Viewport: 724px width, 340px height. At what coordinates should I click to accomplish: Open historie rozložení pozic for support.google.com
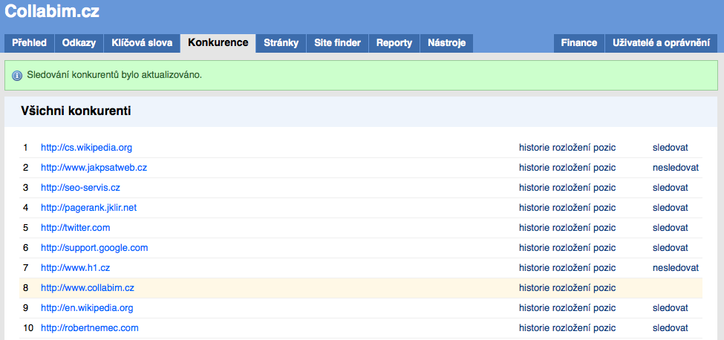pos(567,248)
